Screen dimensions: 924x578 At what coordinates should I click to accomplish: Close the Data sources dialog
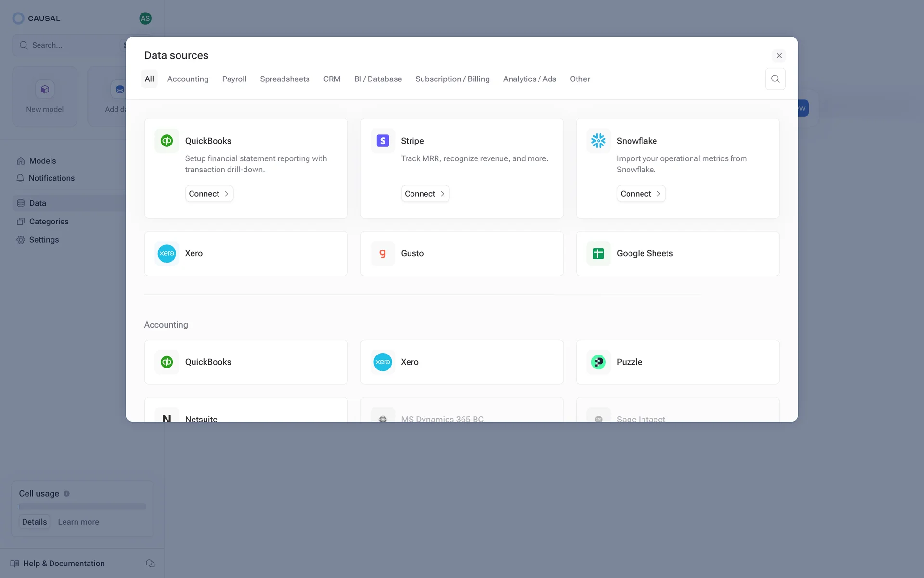tap(779, 56)
